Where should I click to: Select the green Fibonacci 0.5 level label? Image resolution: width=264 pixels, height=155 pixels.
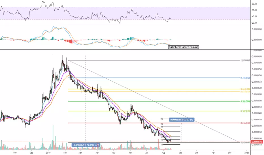click(245, 101)
